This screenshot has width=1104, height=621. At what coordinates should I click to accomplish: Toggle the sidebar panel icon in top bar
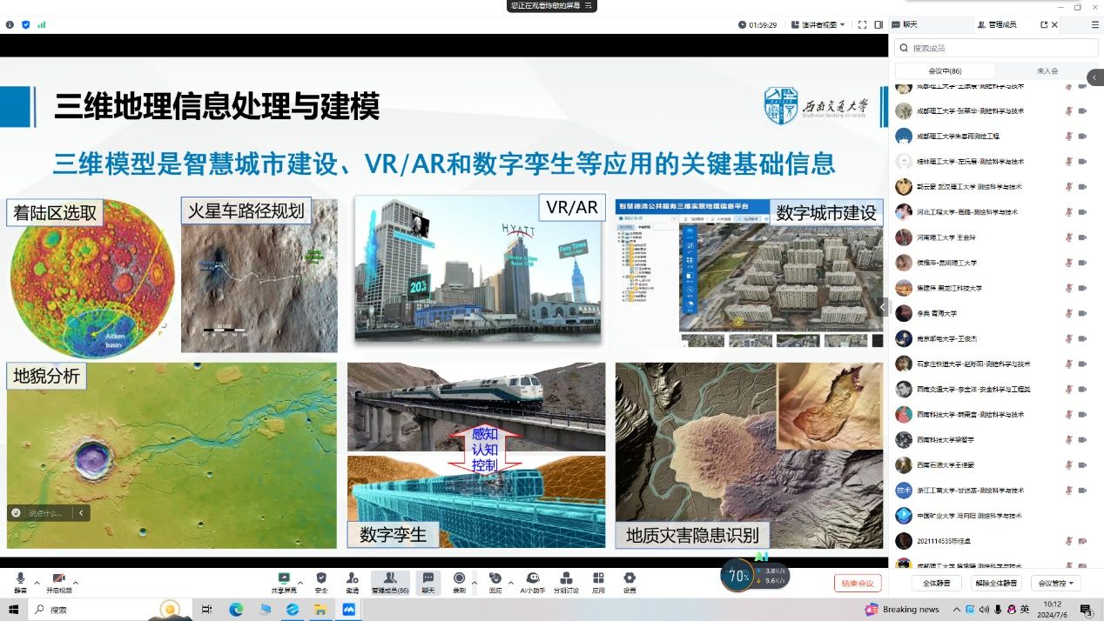(878, 25)
